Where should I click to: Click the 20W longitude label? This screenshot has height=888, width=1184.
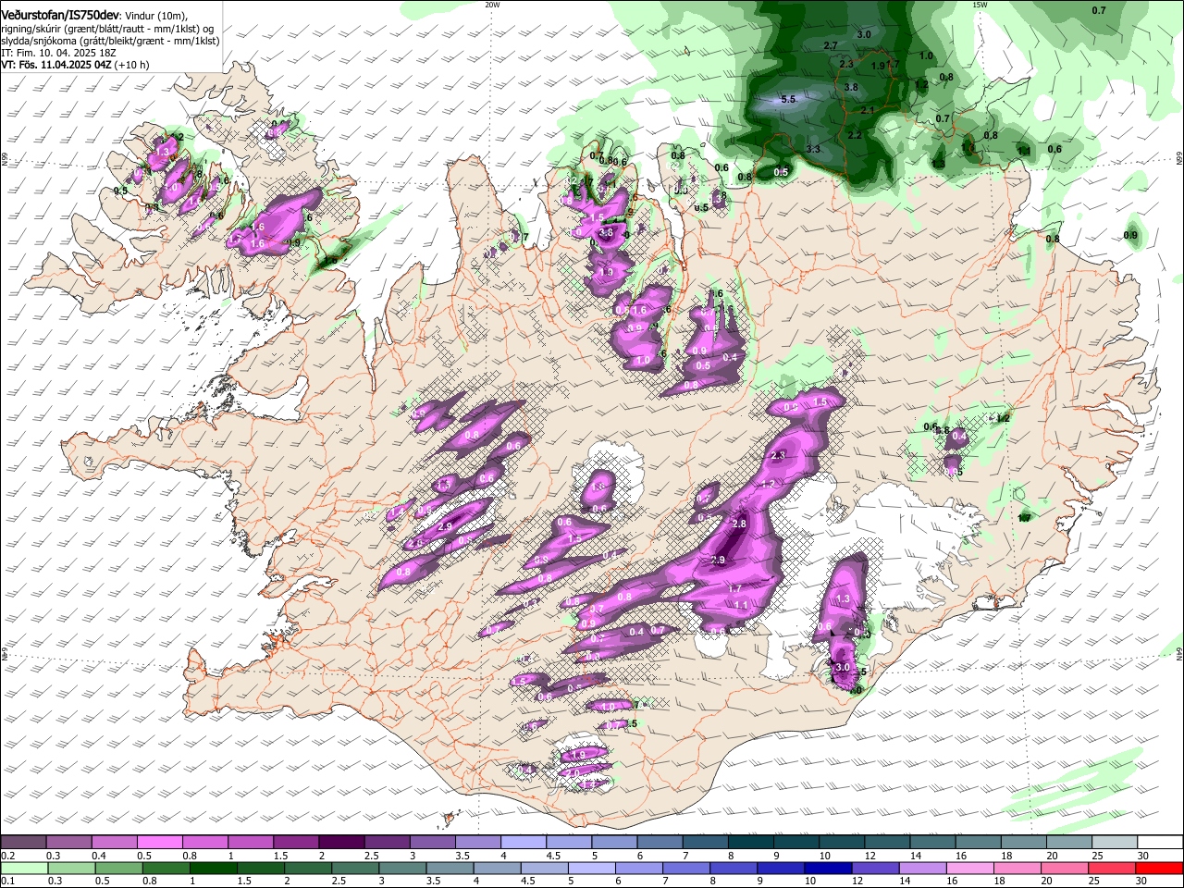click(492, 5)
